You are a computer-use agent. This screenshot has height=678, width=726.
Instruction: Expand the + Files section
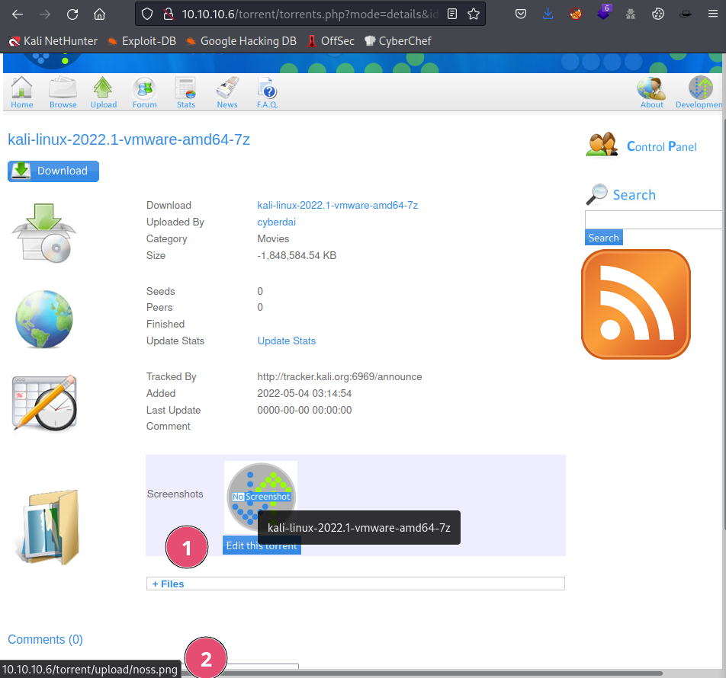point(169,584)
